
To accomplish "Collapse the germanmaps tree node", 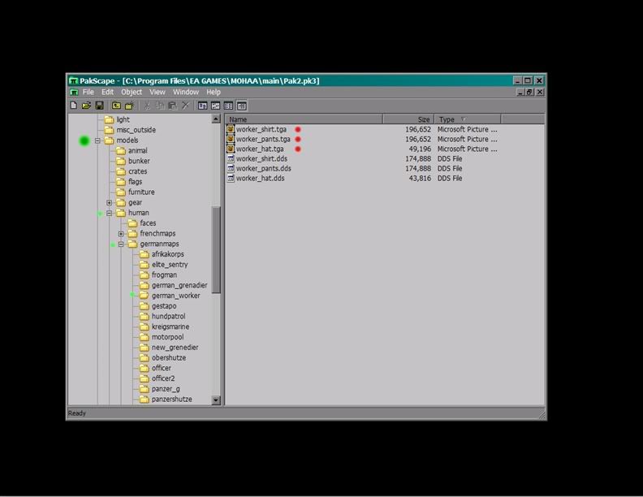I will (121, 244).
